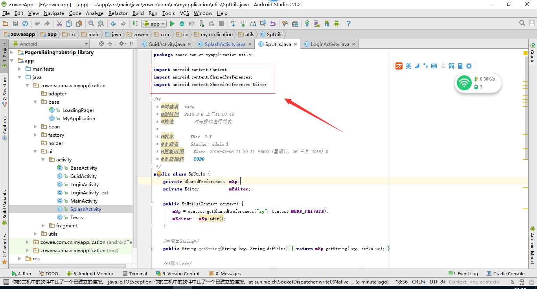537x289 pixels.
Task: Open the VCS menu
Action: point(184,13)
